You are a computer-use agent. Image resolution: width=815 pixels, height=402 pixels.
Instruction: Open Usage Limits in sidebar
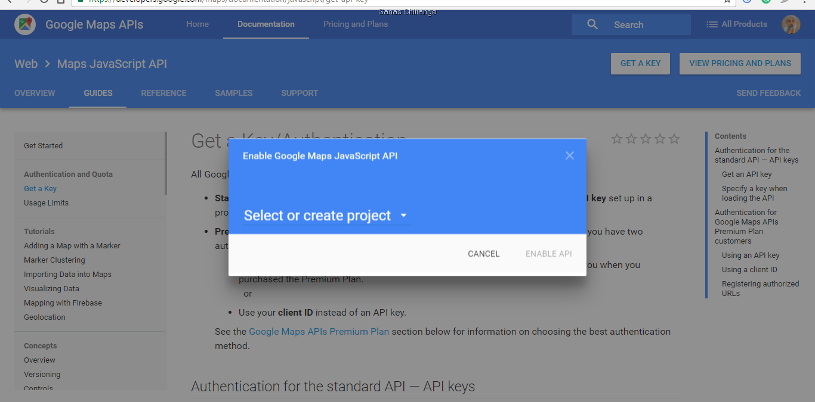point(46,203)
